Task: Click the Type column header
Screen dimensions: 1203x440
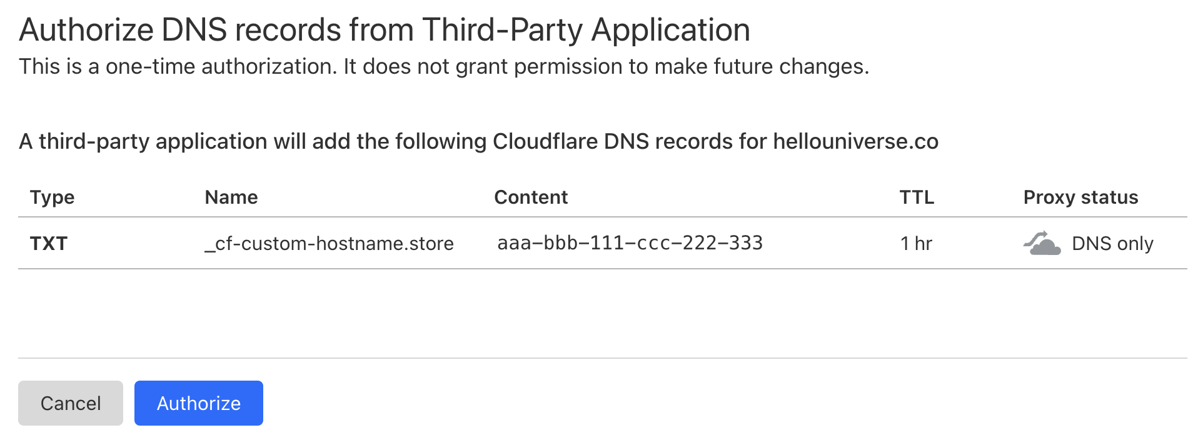Action: coord(53,197)
